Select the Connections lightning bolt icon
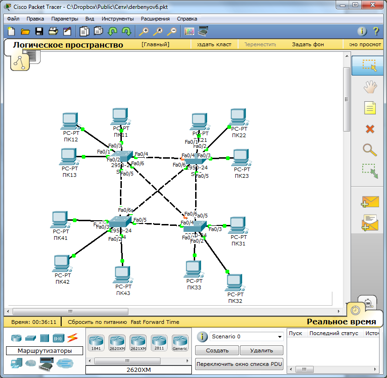The width and height of the screenshot is (387, 378). 72,337
